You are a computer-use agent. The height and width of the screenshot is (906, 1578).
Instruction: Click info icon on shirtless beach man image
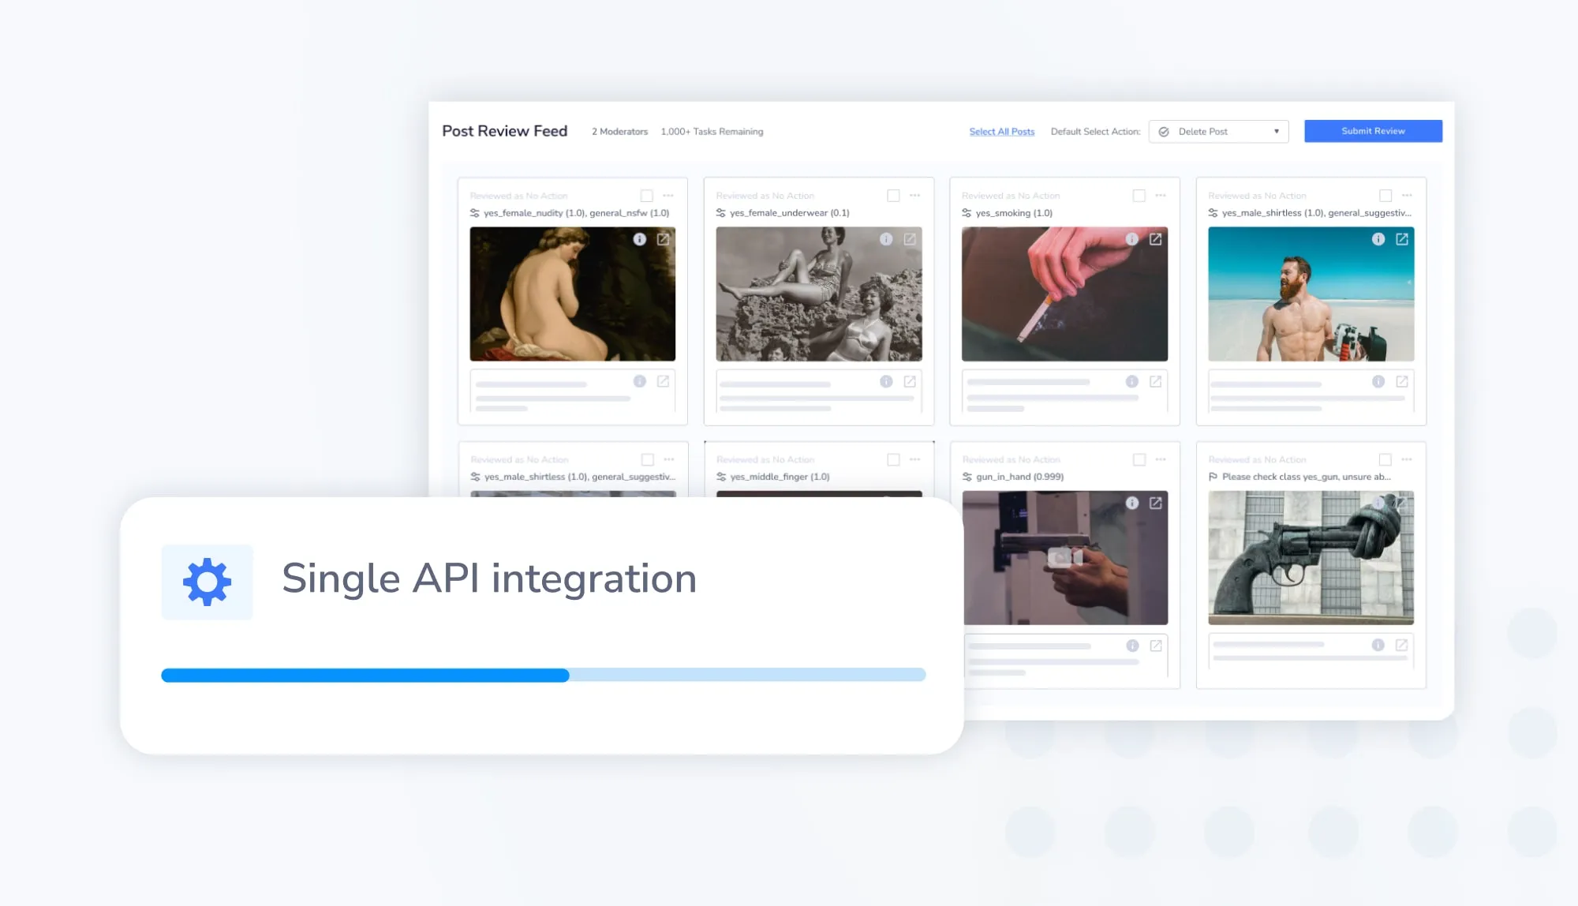coord(1378,239)
